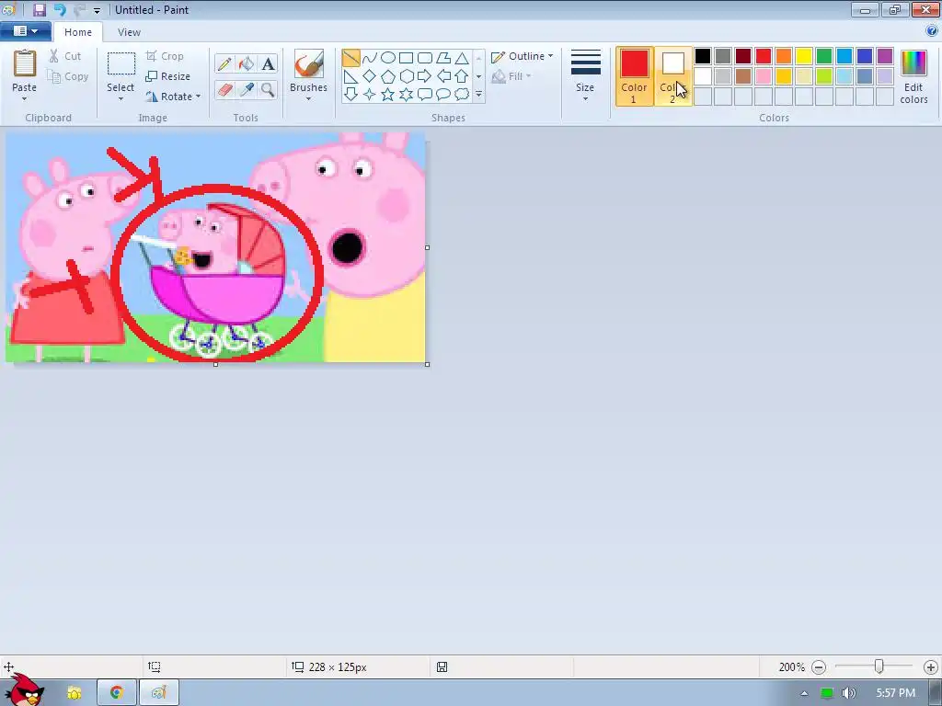Image resolution: width=942 pixels, height=706 pixels.
Task: Select the Magnifier tool
Action: pos(268,89)
